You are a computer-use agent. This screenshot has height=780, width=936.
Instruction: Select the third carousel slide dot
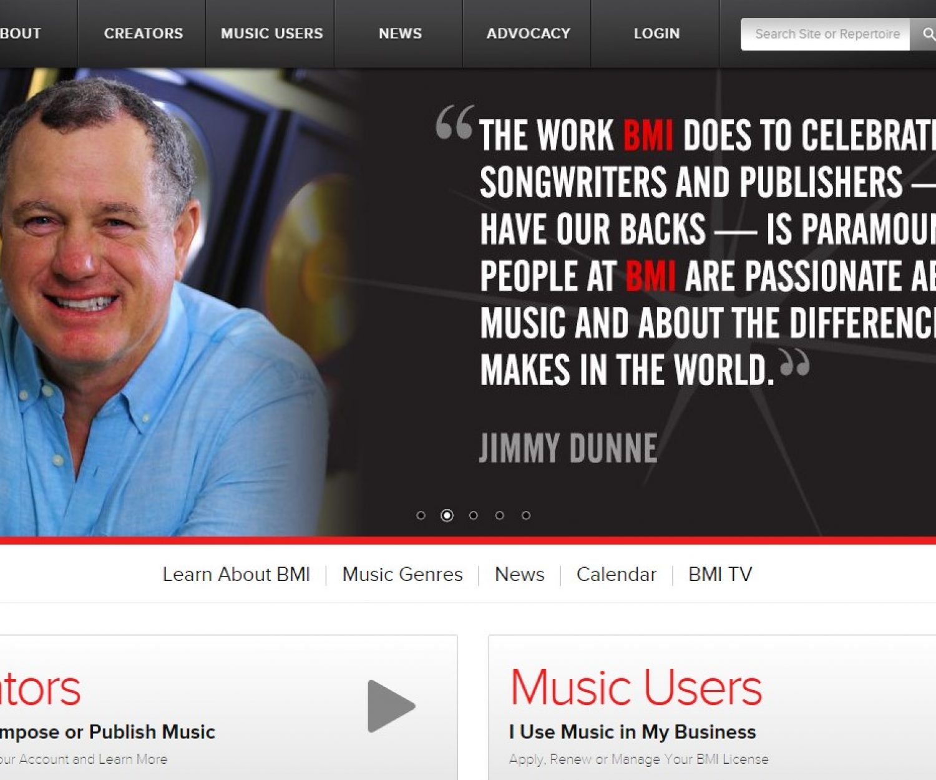tap(474, 515)
